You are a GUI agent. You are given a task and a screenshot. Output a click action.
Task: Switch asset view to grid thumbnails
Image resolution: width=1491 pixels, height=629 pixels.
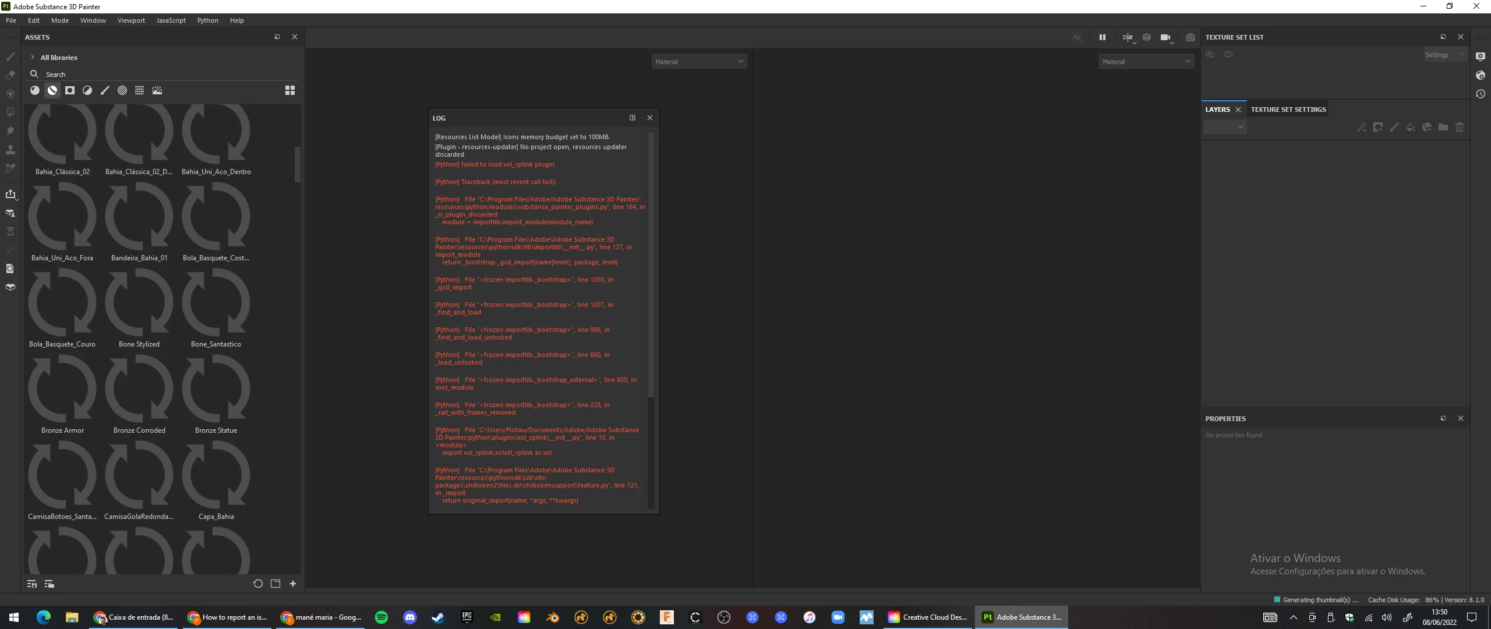[x=290, y=90]
